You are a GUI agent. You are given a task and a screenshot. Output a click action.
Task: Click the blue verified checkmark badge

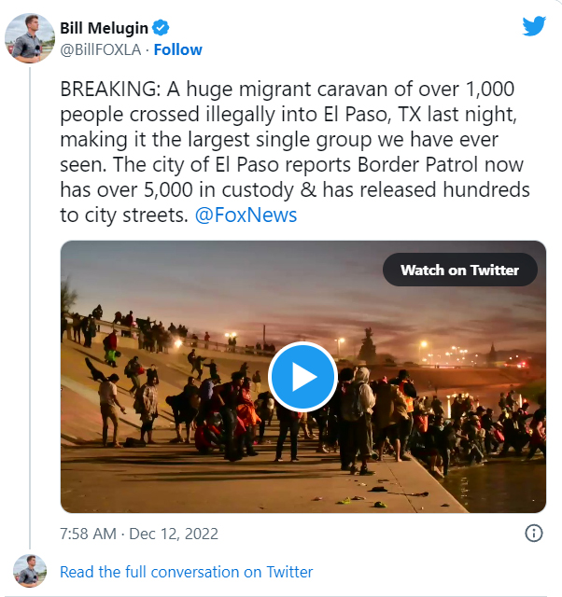coord(161,28)
